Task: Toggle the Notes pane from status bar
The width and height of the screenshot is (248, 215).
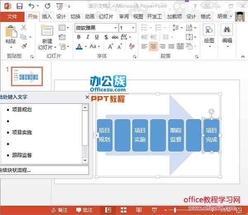Action: (x=60, y=210)
